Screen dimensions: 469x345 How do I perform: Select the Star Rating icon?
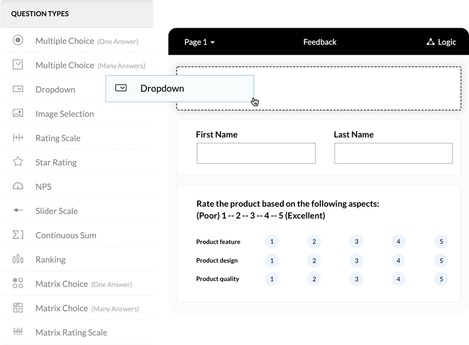pyautogui.click(x=18, y=162)
